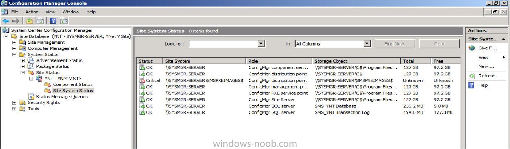Collapse Site Status minus box
The height and width of the screenshot is (149, 510).
pos(22,73)
